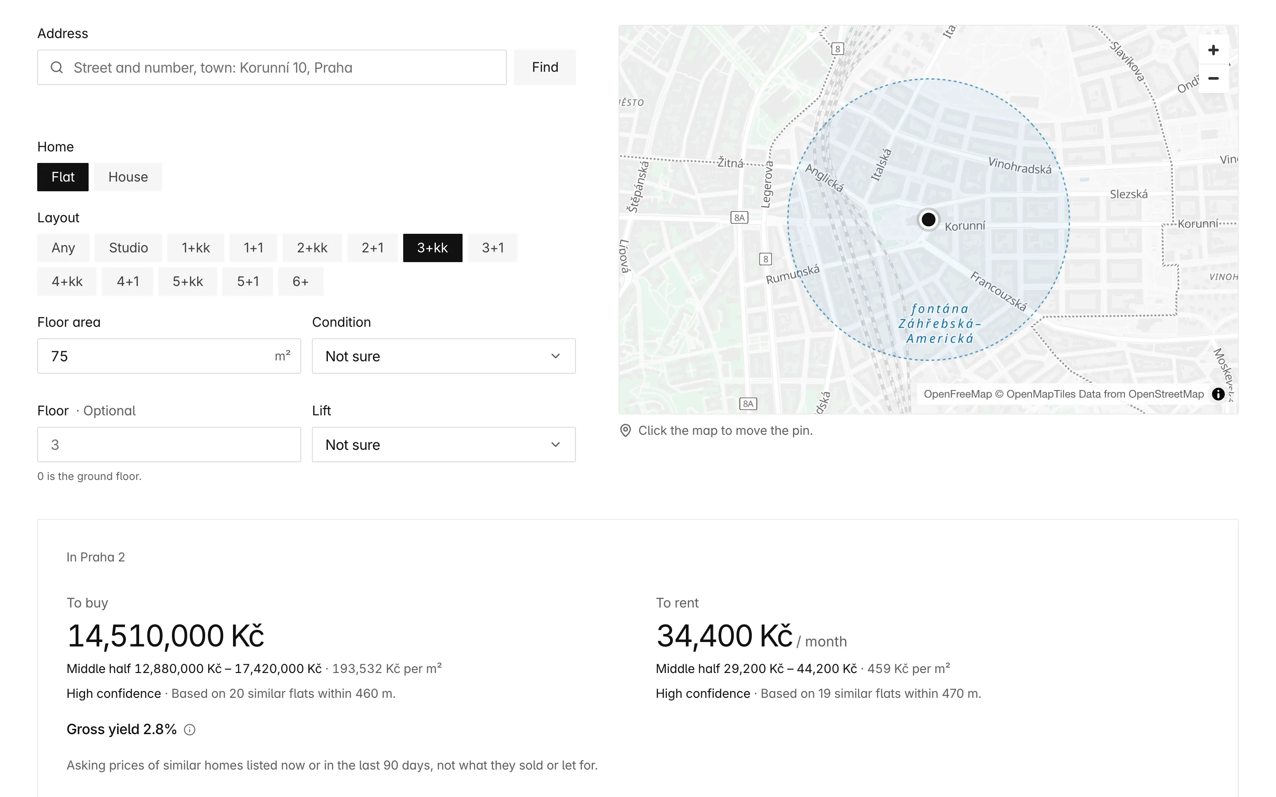The width and height of the screenshot is (1276, 797).
Task: Click '193,532 Kč per m²' value
Action: 386,669
